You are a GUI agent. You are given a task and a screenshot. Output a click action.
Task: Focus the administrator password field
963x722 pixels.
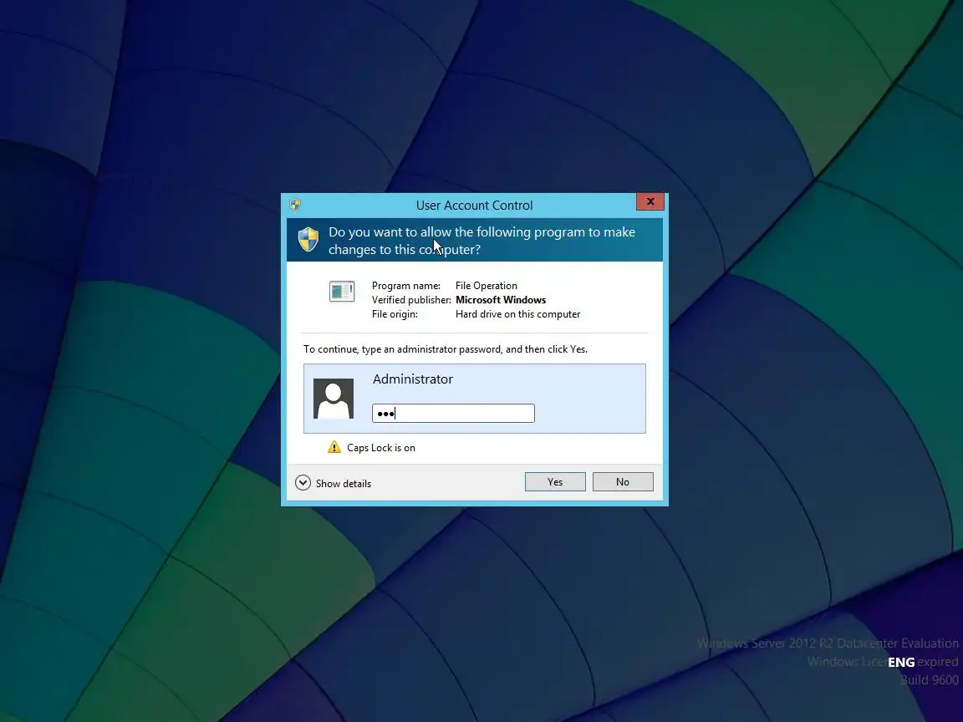pos(453,413)
